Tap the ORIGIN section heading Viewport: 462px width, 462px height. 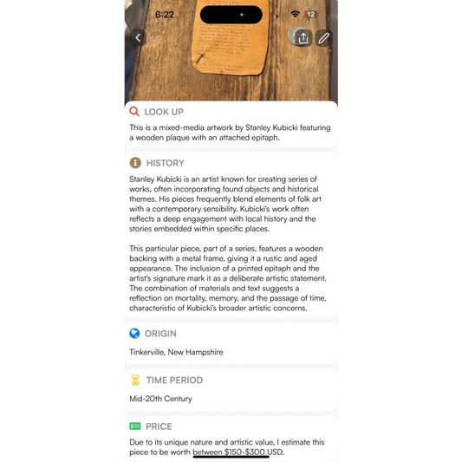[x=160, y=334]
